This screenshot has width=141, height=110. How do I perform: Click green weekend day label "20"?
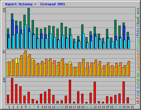click(x=87, y=107)
